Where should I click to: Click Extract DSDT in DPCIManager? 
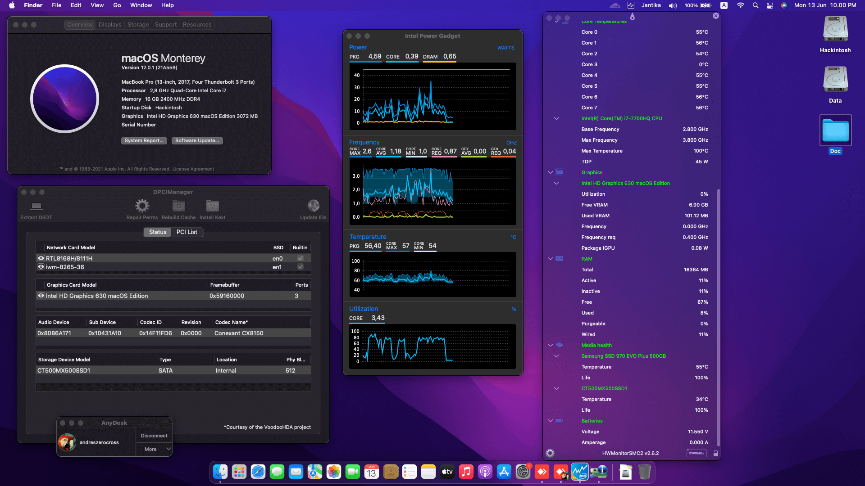point(36,208)
